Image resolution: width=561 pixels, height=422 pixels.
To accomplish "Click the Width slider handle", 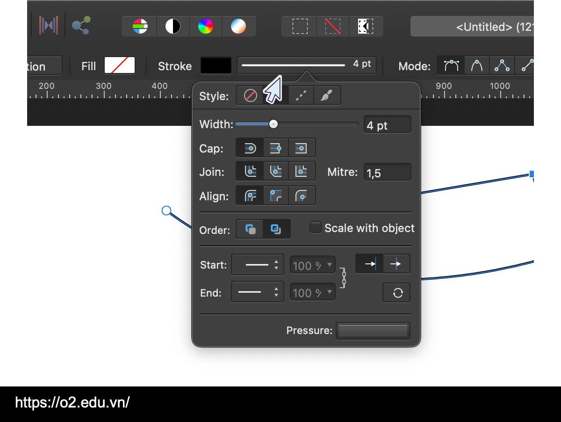I will 273,124.
